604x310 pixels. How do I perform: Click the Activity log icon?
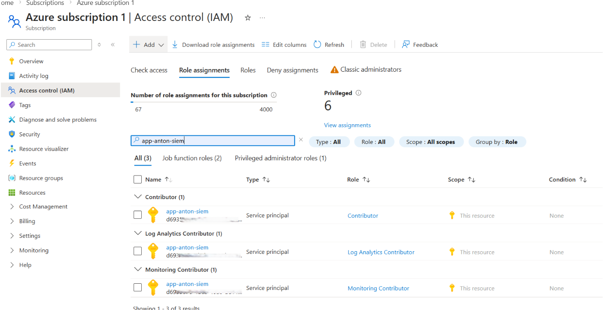[12, 76]
